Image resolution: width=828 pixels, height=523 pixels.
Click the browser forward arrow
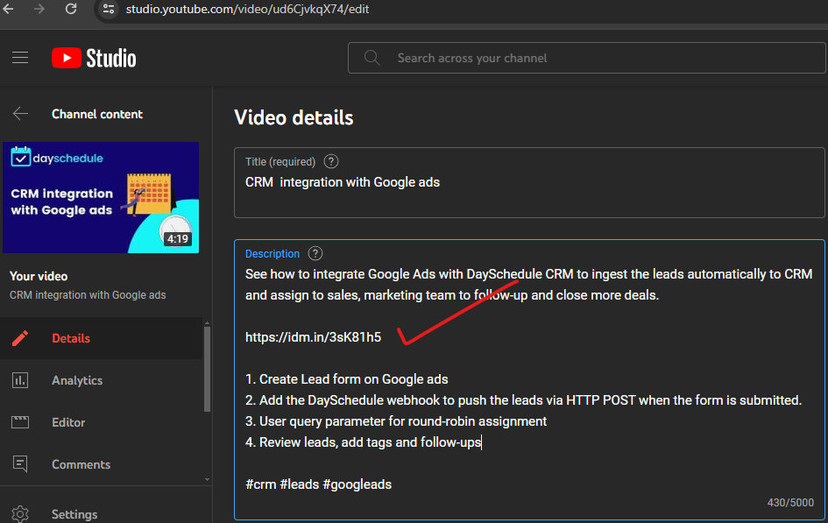tap(39, 9)
